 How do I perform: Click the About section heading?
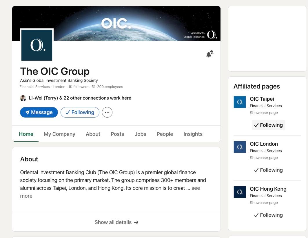[x=29, y=159]
